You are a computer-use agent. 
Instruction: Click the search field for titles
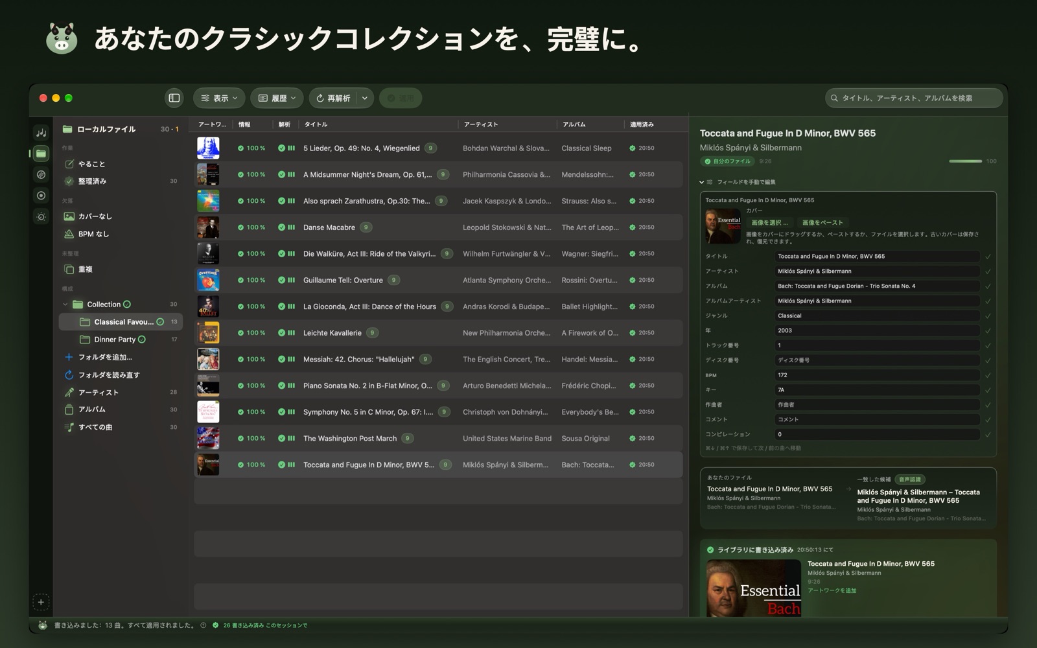click(914, 98)
